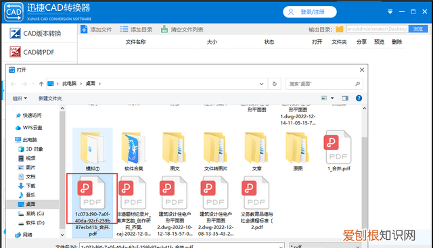Click 桌面 in the address path
The height and width of the screenshot is (248, 433).
pos(90,84)
